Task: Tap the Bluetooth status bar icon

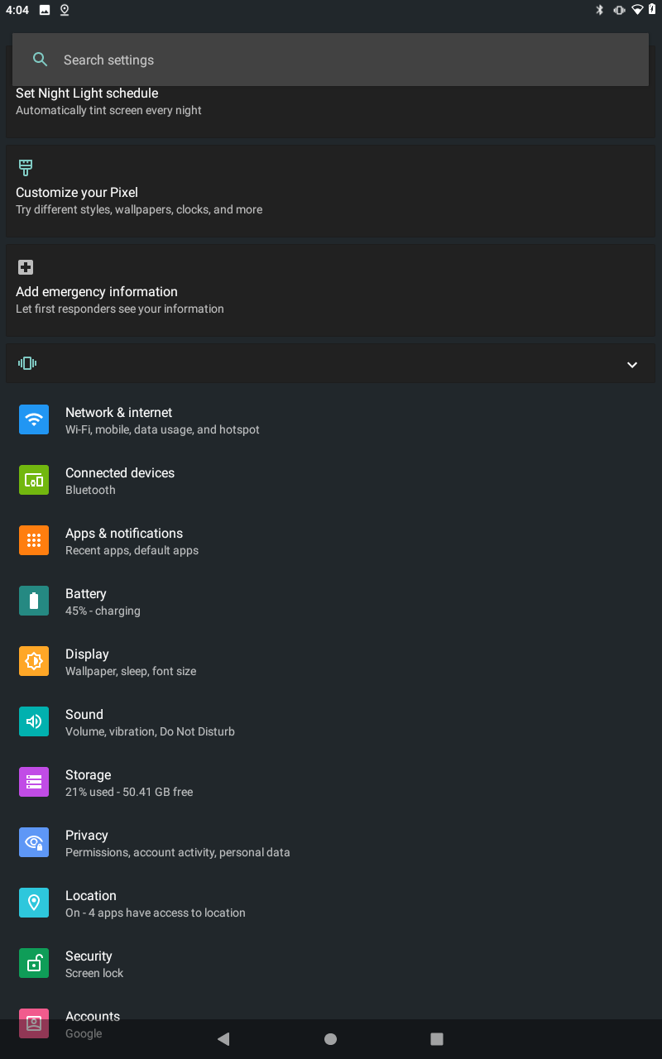Action: coord(599,10)
